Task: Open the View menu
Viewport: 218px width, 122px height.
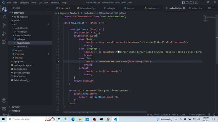Action: click(34, 2)
